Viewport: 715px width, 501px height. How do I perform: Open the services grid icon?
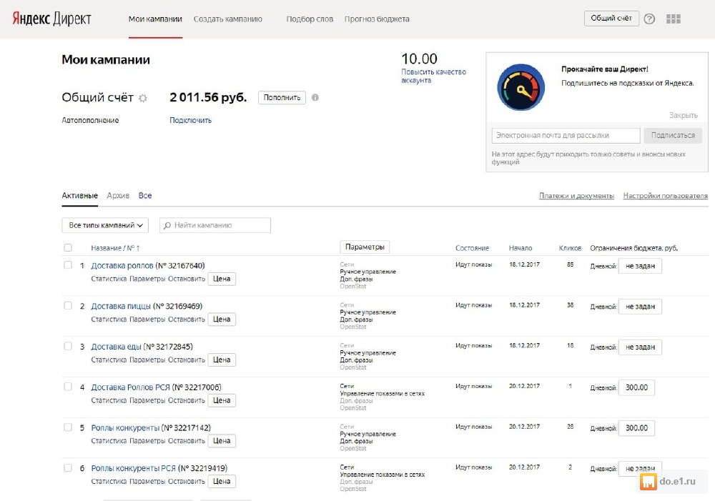click(674, 19)
